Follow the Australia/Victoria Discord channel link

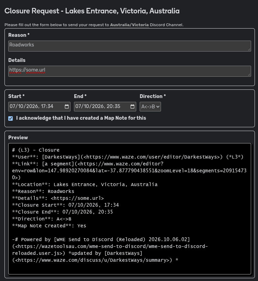click(x=129, y=25)
